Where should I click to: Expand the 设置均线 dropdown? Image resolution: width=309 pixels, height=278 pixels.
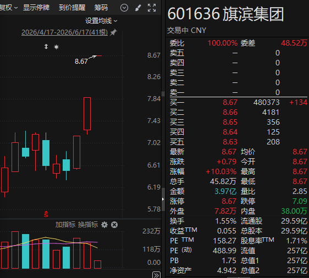pos(101,21)
